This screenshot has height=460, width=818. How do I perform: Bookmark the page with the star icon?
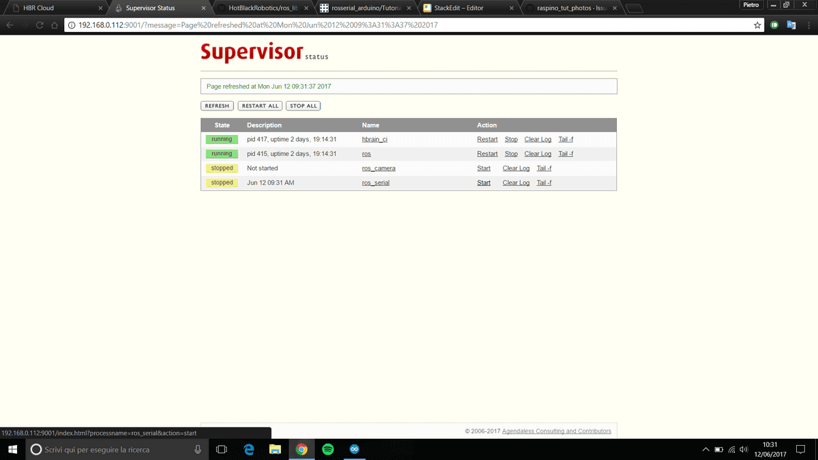coord(757,25)
